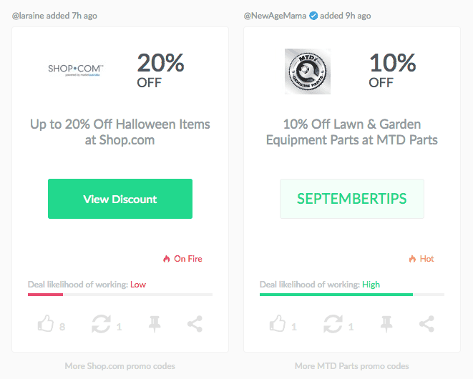The image size is (473, 379).
Task: Give thumbs up to MTD Parts deal
Action: coord(277,323)
